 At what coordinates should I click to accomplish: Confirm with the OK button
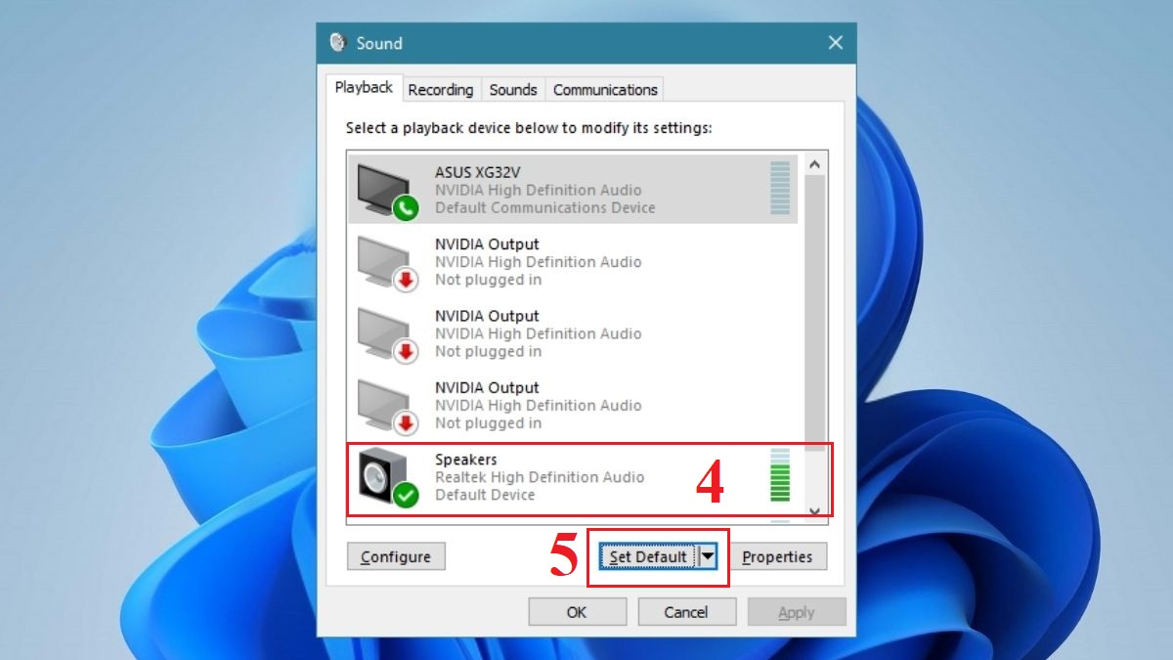point(577,612)
